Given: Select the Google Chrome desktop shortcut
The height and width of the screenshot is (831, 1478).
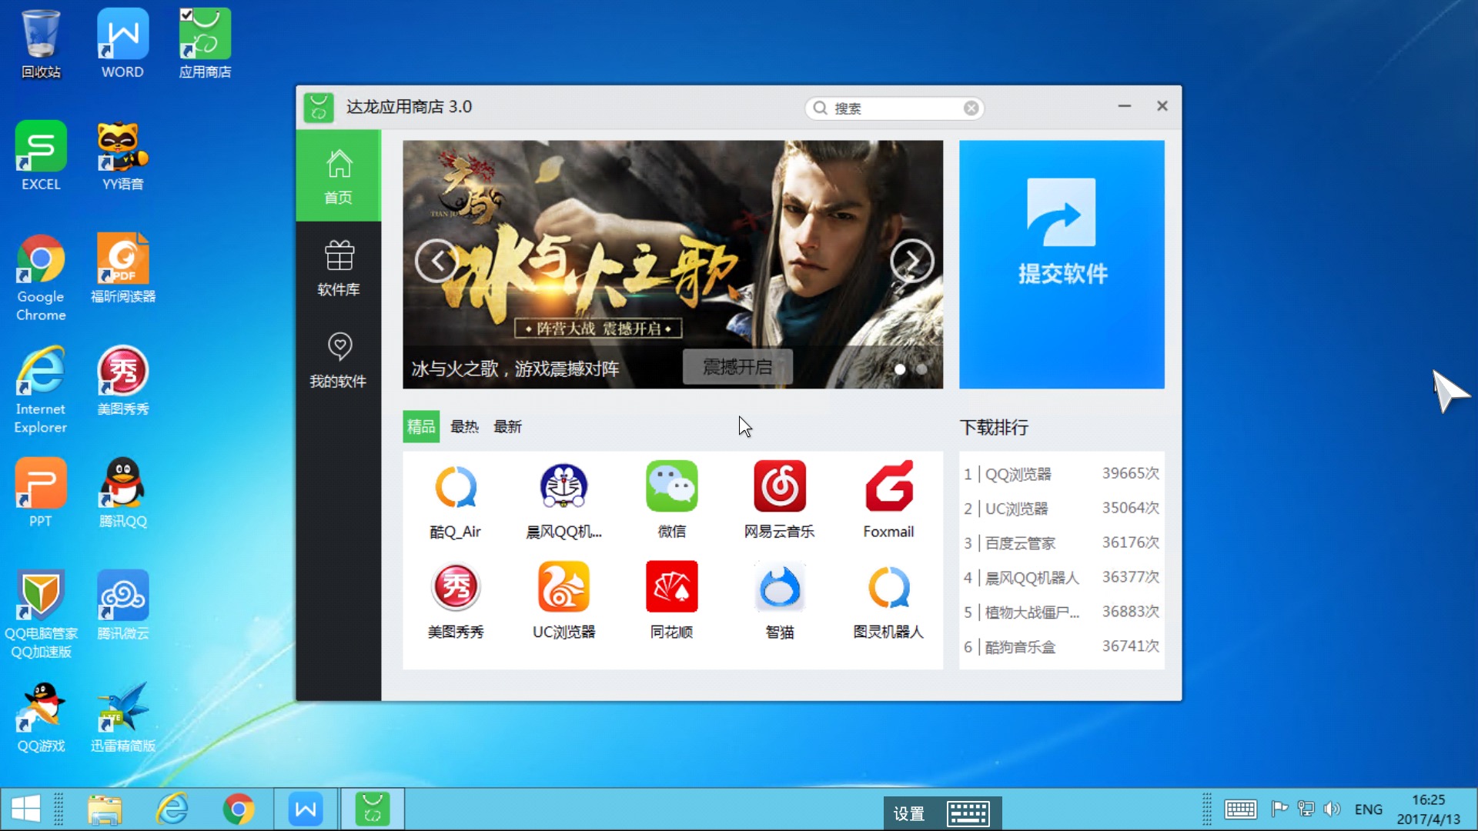Looking at the screenshot, I should pos(41,278).
